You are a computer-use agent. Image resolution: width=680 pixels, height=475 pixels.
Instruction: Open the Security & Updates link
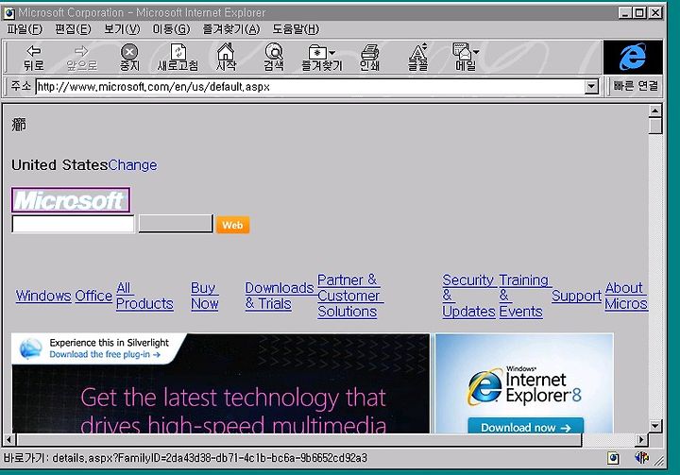tap(468, 296)
